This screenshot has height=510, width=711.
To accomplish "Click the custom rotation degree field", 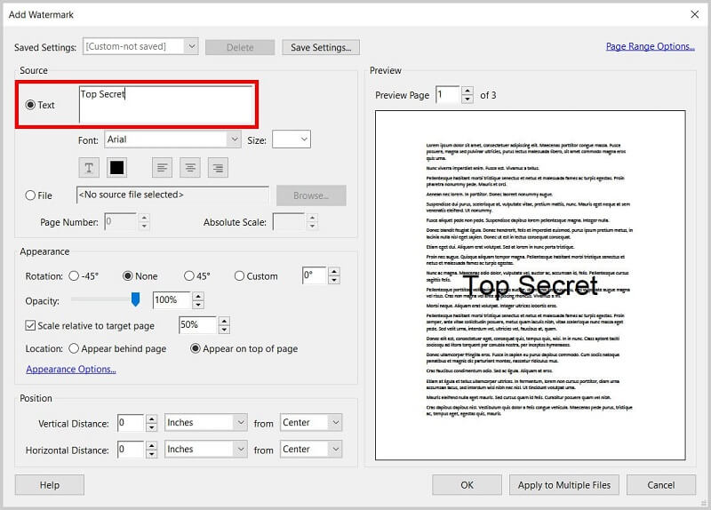I will [315, 275].
